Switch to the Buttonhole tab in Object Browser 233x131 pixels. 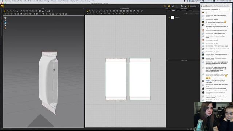pyautogui.click(x=184, y=11)
